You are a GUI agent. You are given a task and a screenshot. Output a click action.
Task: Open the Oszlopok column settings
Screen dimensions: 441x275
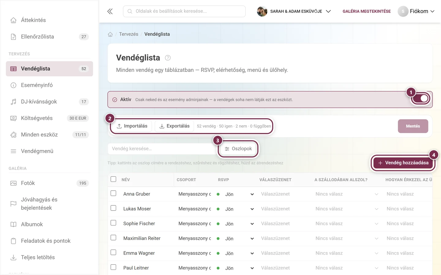(238, 149)
